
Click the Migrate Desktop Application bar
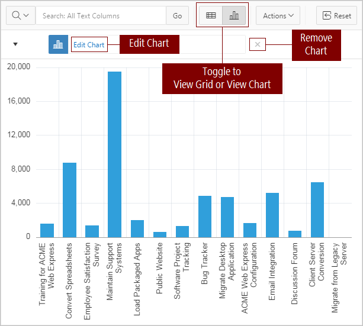pyautogui.click(x=227, y=217)
